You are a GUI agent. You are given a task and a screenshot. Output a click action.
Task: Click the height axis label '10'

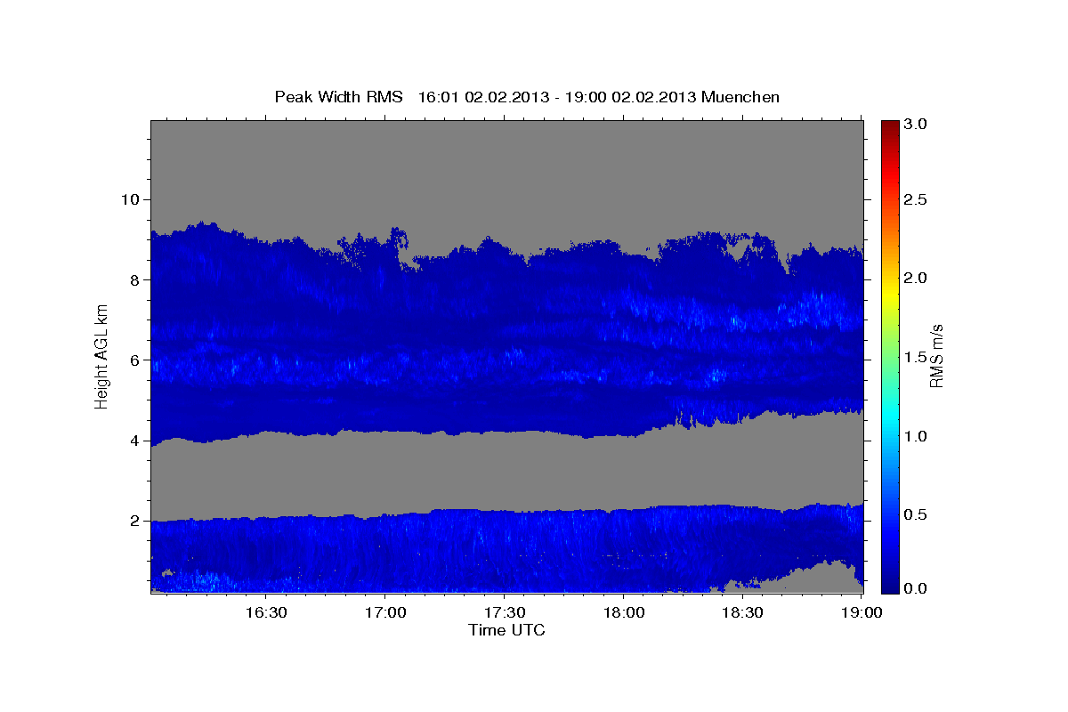coord(133,199)
